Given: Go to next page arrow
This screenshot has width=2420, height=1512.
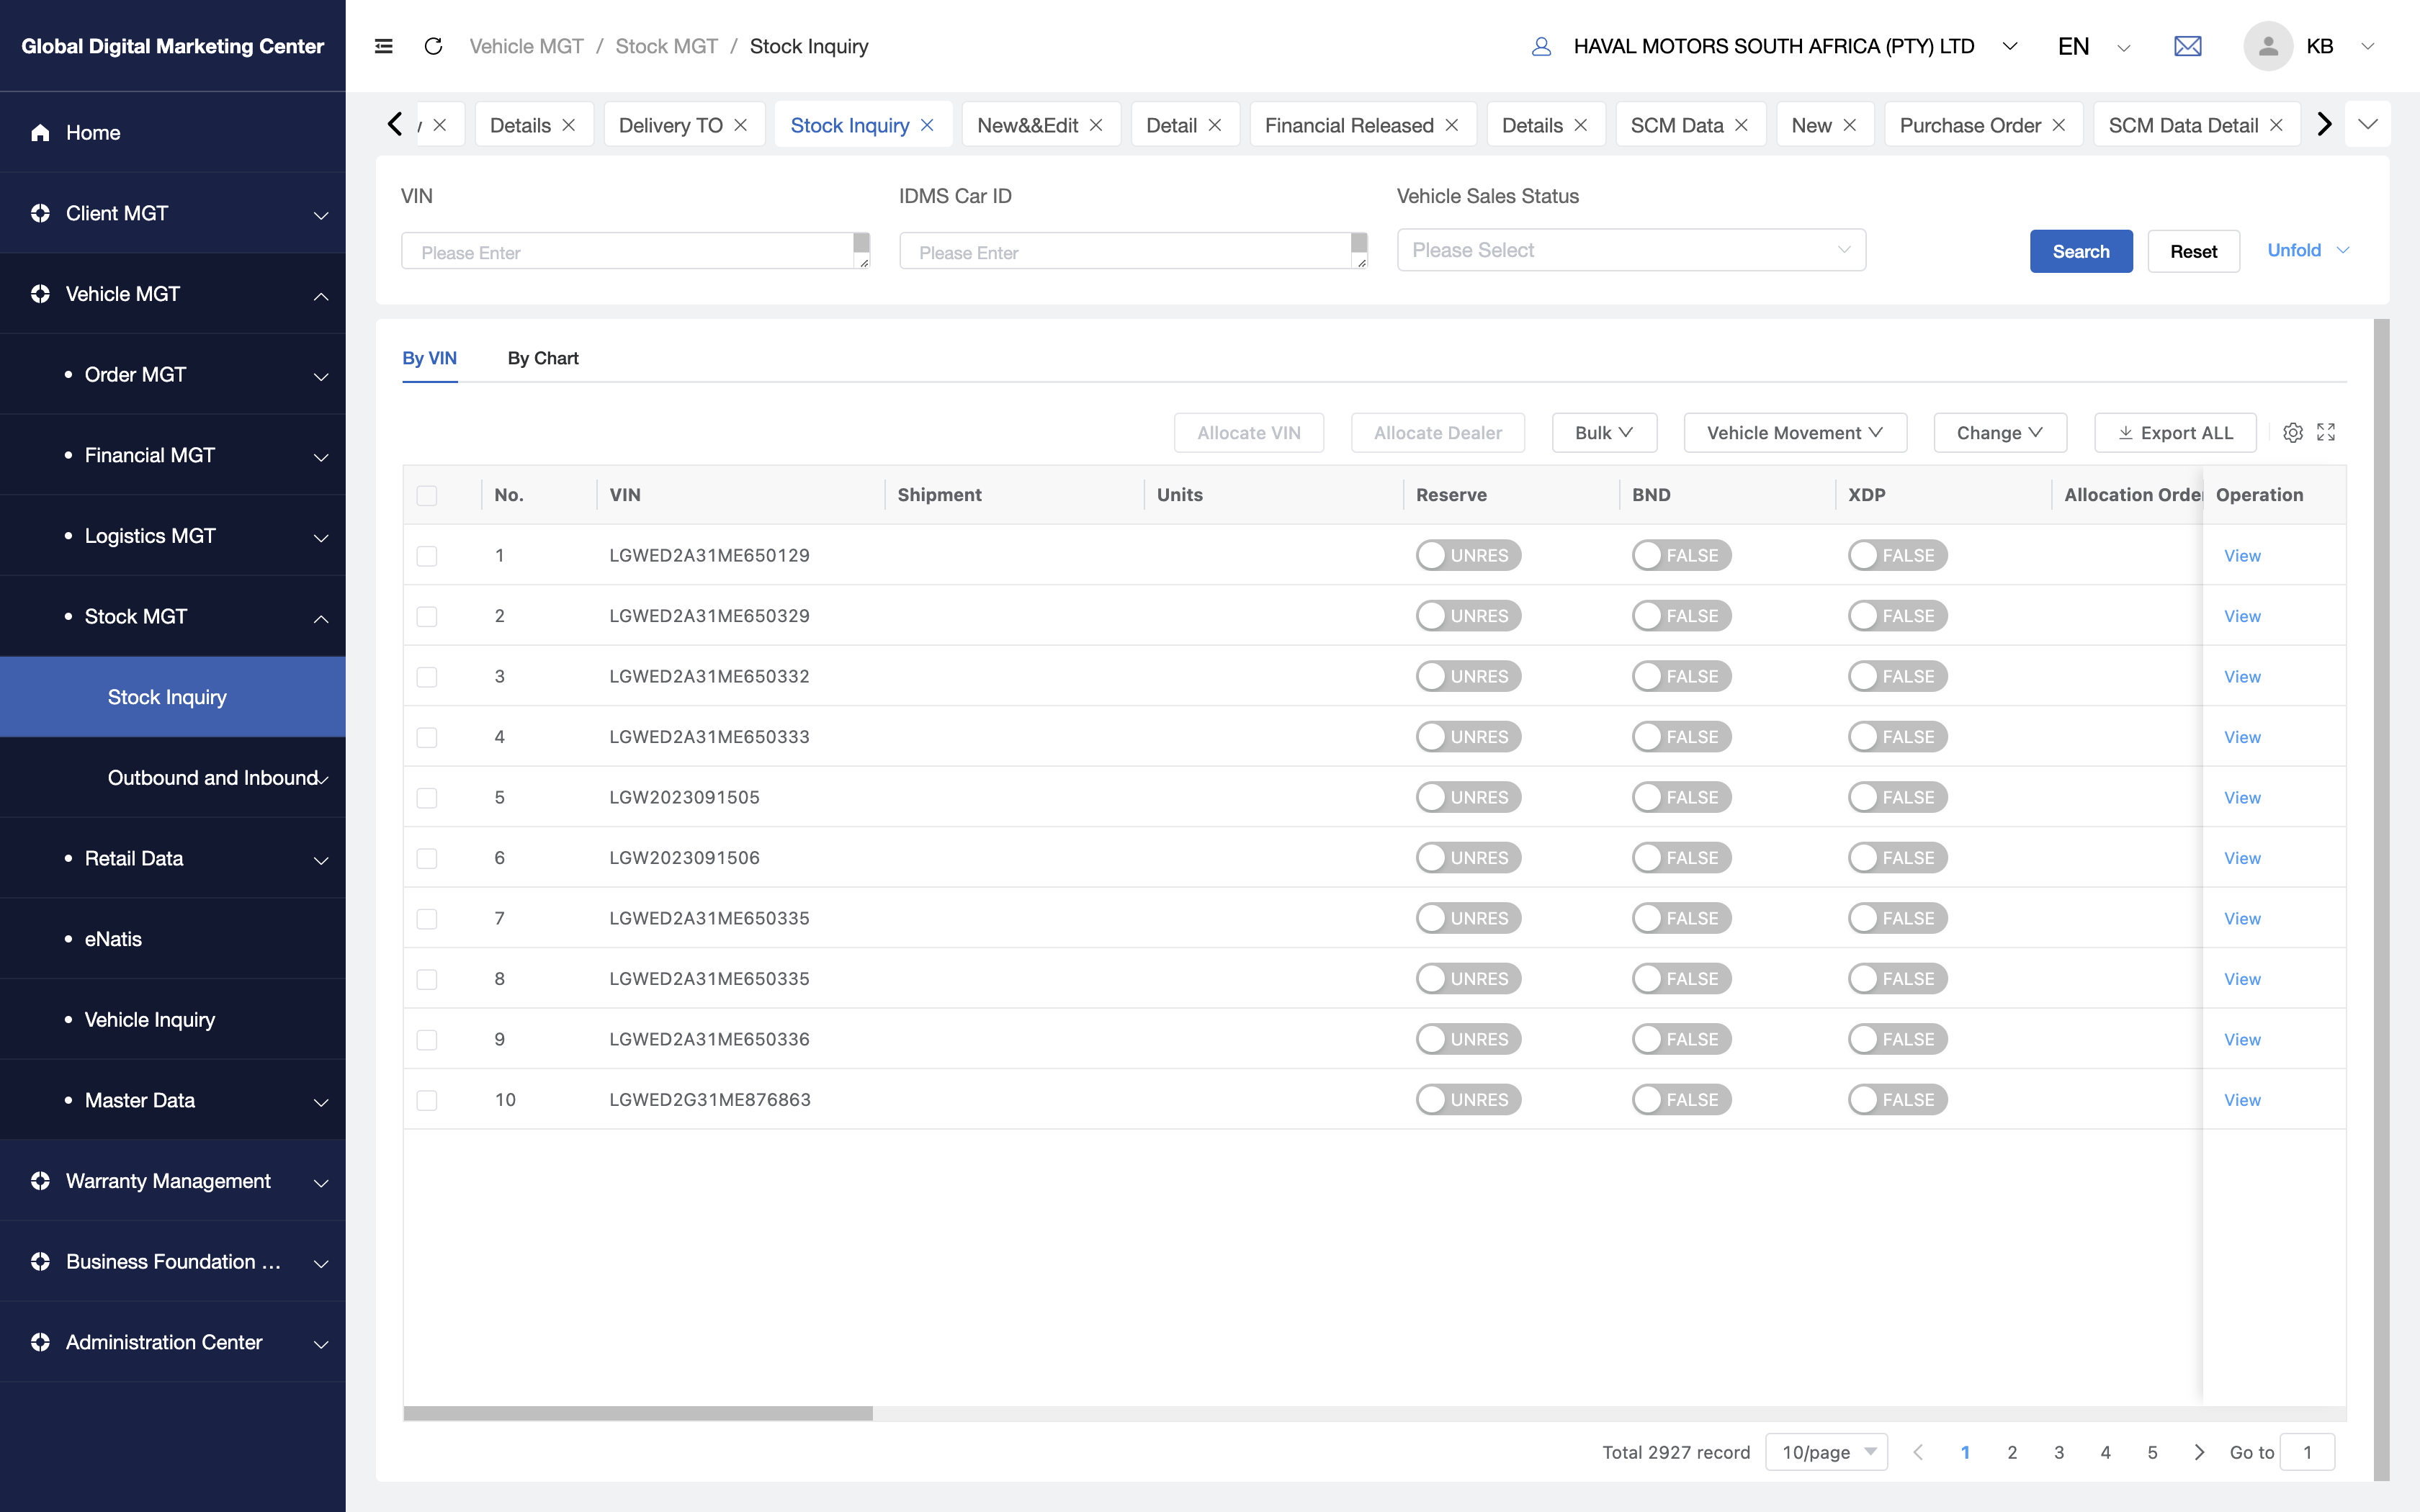Looking at the screenshot, I should [2199, 1452].
